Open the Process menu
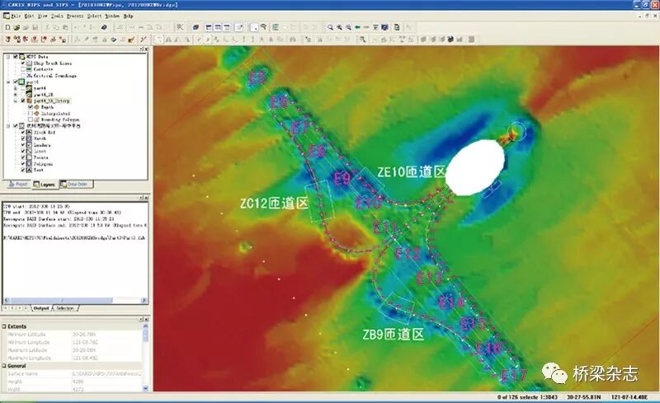This screenshot has height=403, width=660. click(x=75, y=16)
